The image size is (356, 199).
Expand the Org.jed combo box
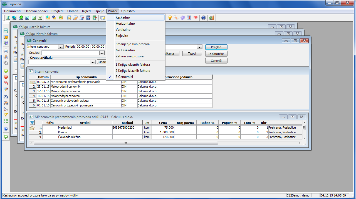102,53
